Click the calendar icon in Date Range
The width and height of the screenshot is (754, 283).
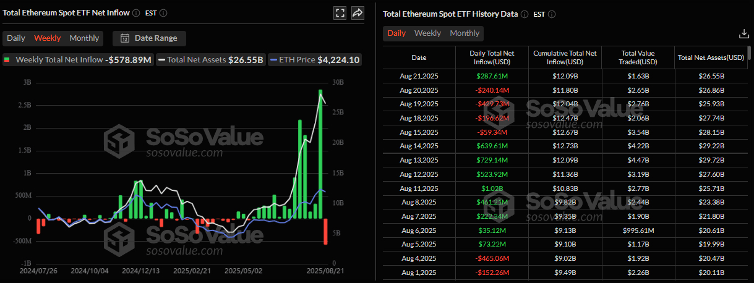point(125,38)
